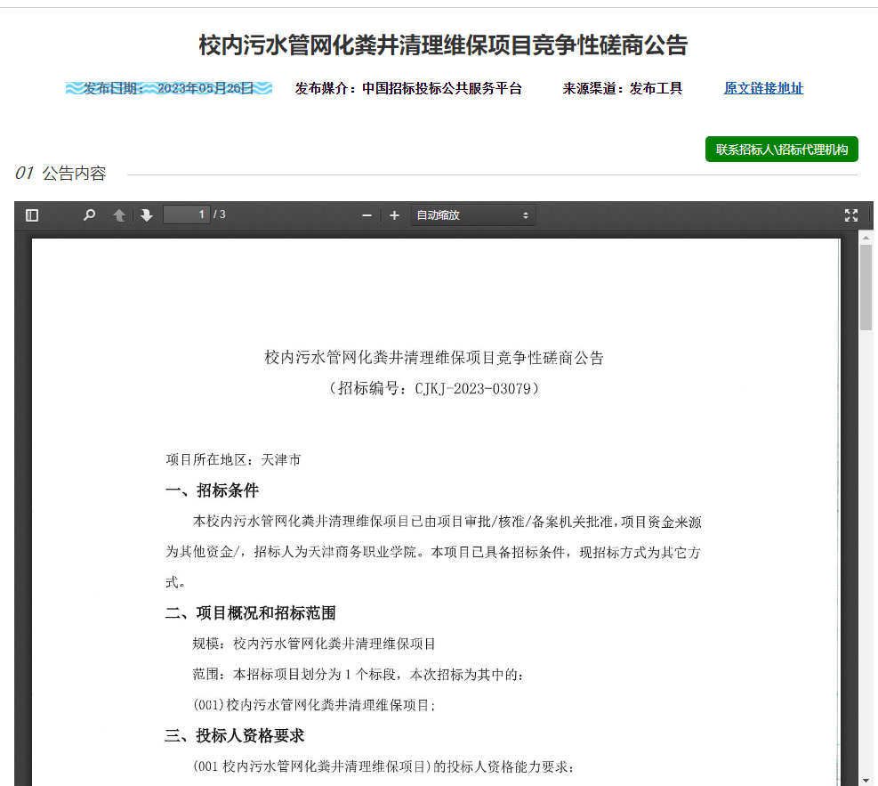Click the page number input field
Screen dimensions: 878x786
click(186, 215)
